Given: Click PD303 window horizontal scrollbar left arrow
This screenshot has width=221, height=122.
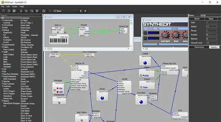Looking at the screenshot, I should [143, 49].
